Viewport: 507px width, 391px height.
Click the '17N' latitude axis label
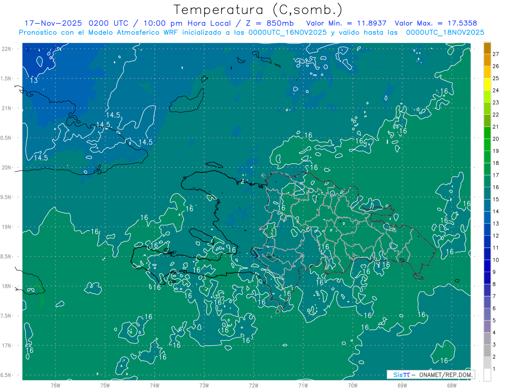point(7,345)
